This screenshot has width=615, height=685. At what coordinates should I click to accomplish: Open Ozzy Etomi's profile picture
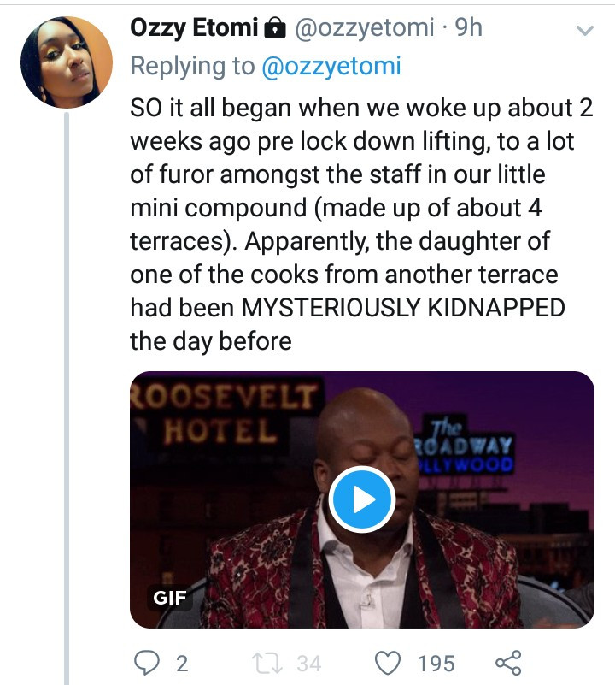[67, 61]
